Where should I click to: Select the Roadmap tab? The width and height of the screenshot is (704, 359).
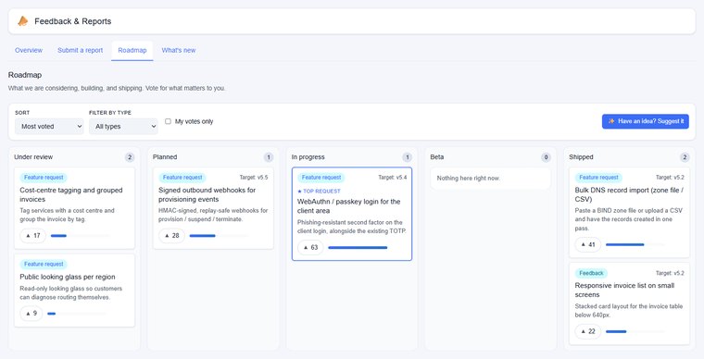click(x=132, y=50)
